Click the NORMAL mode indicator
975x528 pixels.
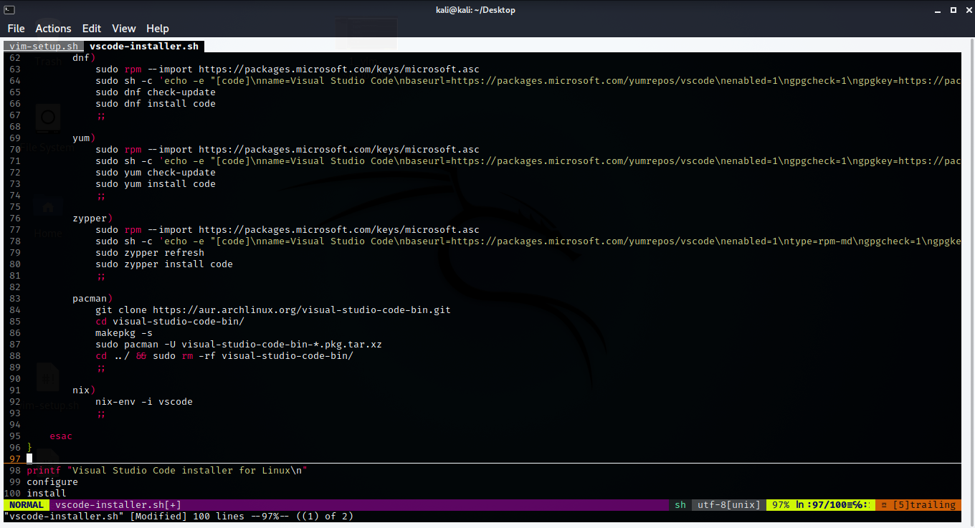coord(27,505)
